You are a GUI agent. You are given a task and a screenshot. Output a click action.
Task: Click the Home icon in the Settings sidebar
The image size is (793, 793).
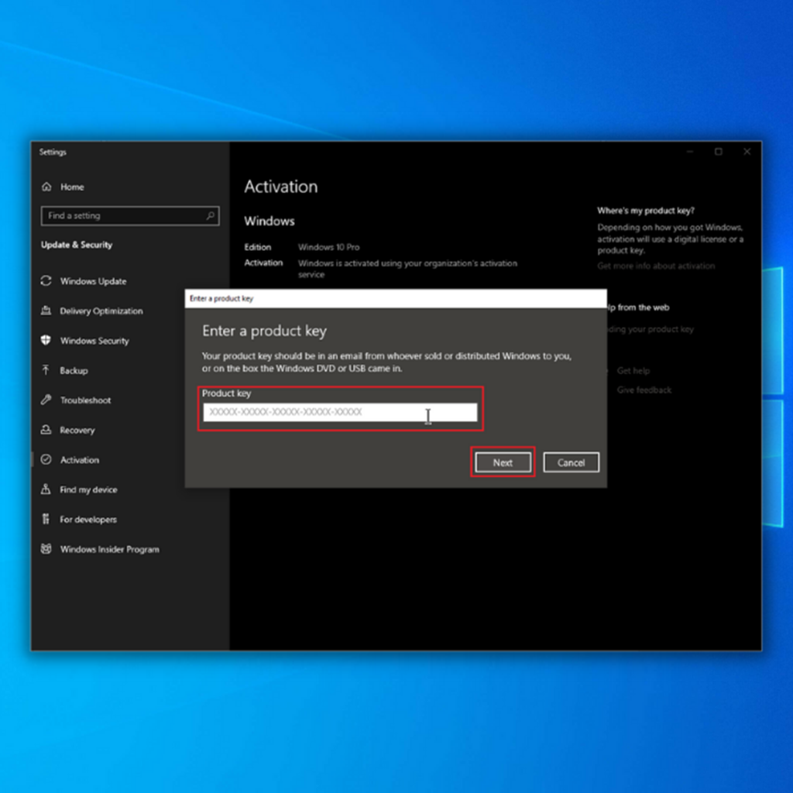pyautogui.click(x=46, y=187)
